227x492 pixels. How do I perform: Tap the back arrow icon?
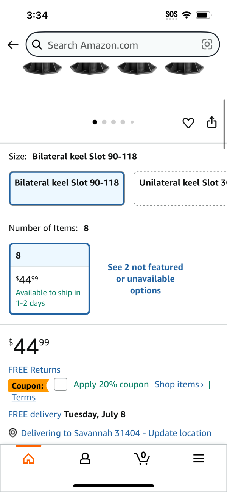click(13, 45)
